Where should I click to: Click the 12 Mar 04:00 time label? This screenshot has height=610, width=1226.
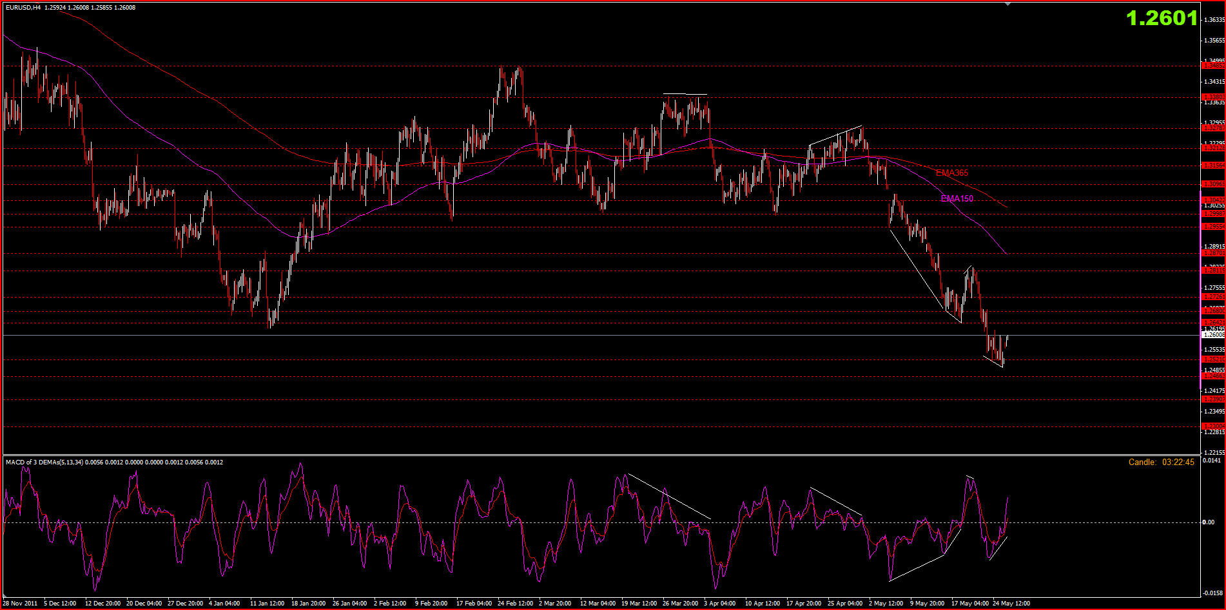pyautogui.click(x=598, y=604)
